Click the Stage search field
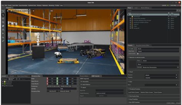182x105 pixels. tap(152, 11)
